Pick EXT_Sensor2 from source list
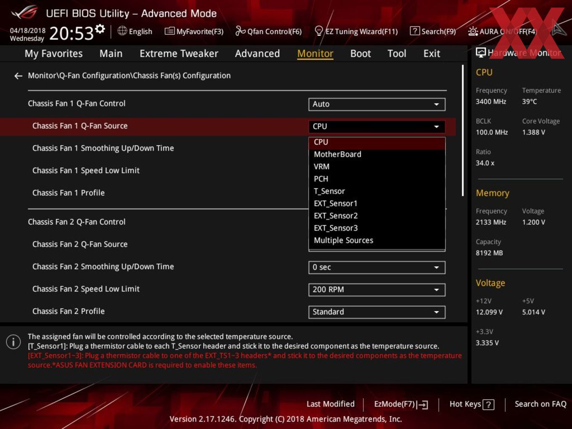The image size is (572, 429). pos(377,216)
